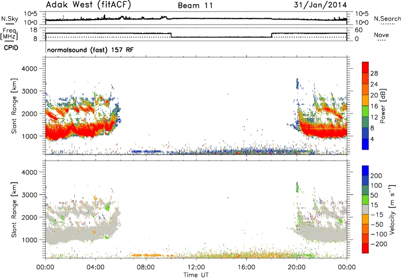Click the dotted line sample under N.Search
The width and height of the screenshot is (401, 278).
coord(388,24)
